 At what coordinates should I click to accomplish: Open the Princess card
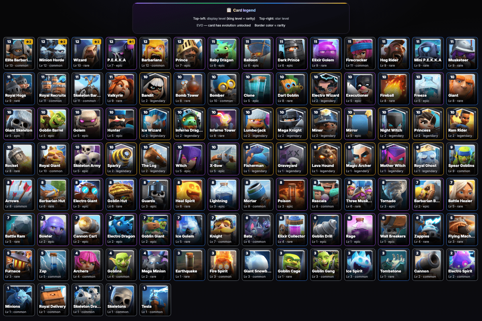[428, 124]
